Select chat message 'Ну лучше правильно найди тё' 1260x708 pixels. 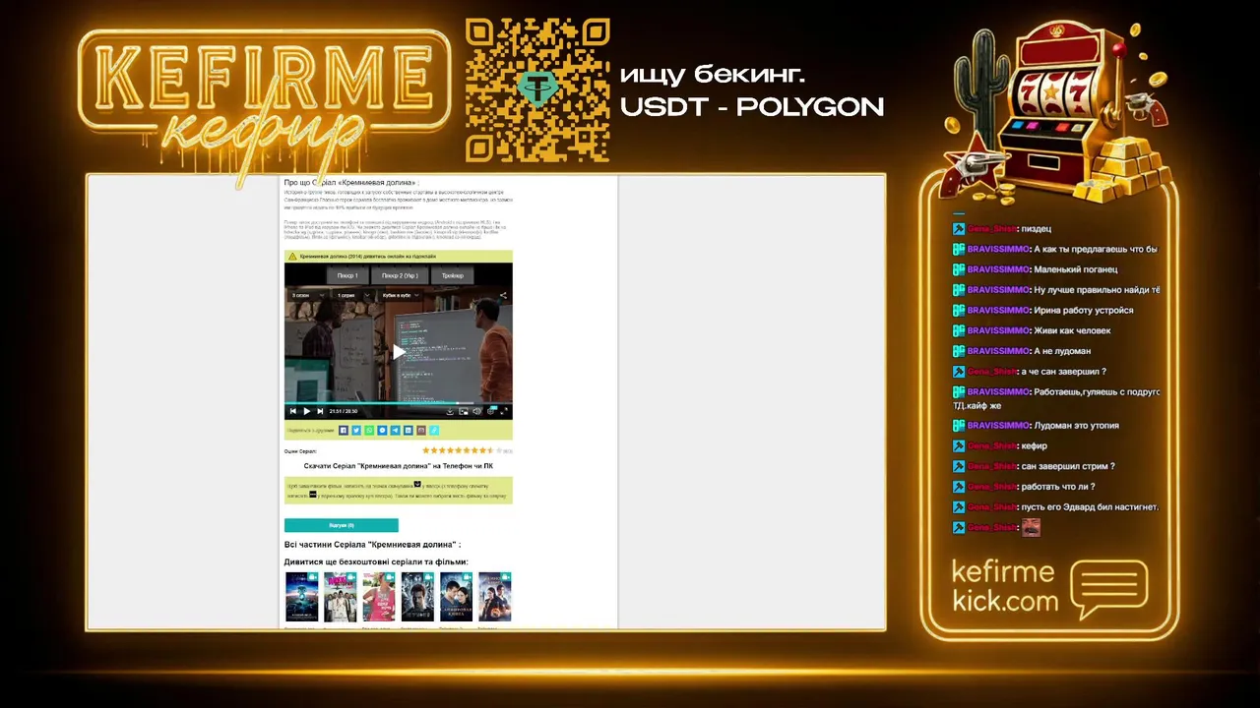tap(1097, 290)
